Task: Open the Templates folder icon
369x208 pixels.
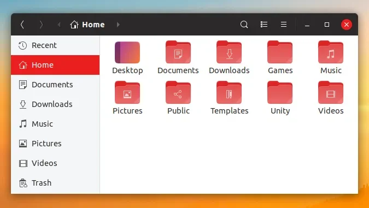Action: click(x=229, y=93)
